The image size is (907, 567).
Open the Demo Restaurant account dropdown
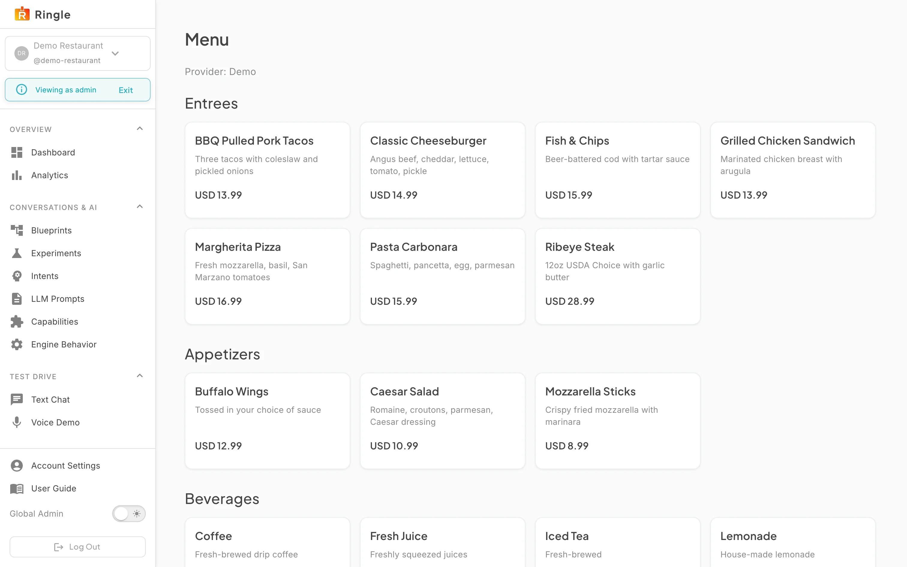click(78, 53)
